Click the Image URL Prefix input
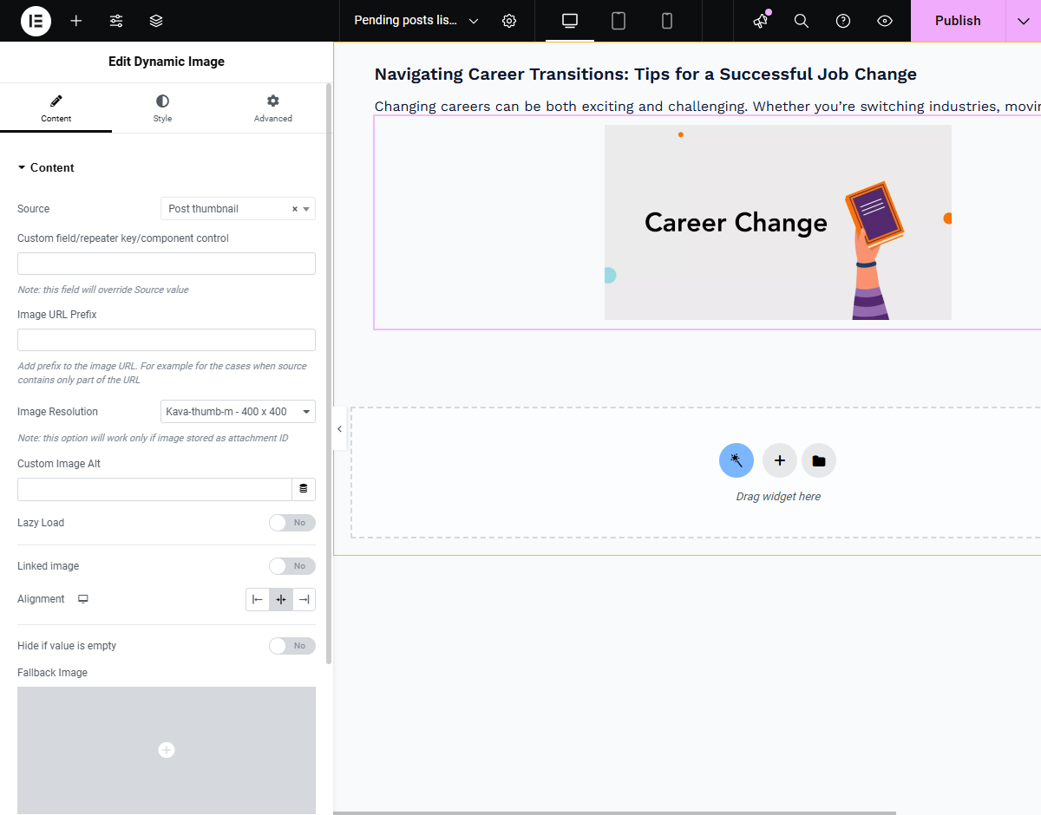The image size is (1041, 815). (x=167, y=340)
